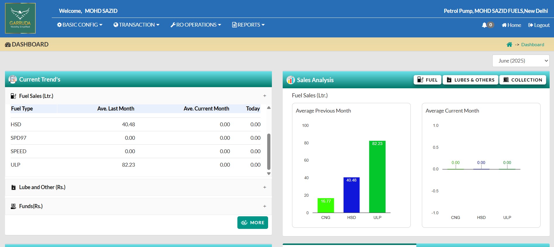This screenshot has width=554, height=247.
Task: Click the table scrollbar up arrow
Action: [269, 108]
